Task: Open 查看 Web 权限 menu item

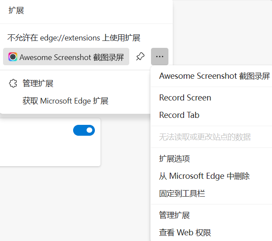Action: pos(185,233)
